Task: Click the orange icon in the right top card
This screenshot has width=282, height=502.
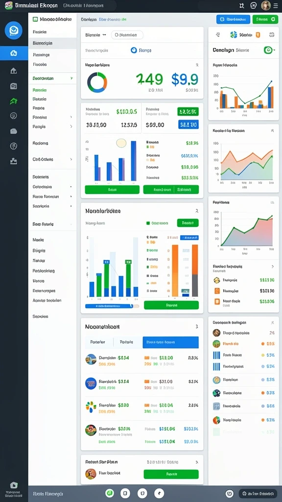Action: (x=258, y=35)
